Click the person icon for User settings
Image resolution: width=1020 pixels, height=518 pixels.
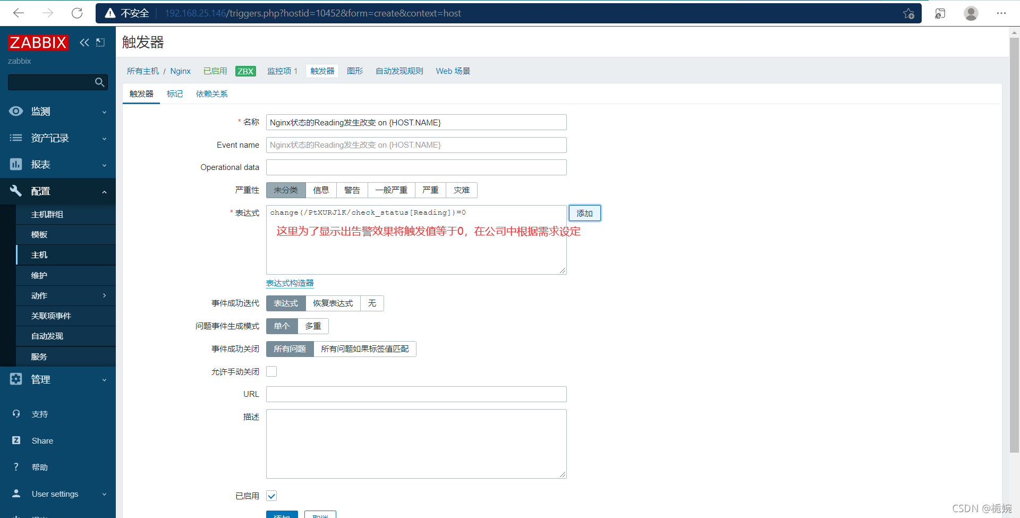click(16, 494)
